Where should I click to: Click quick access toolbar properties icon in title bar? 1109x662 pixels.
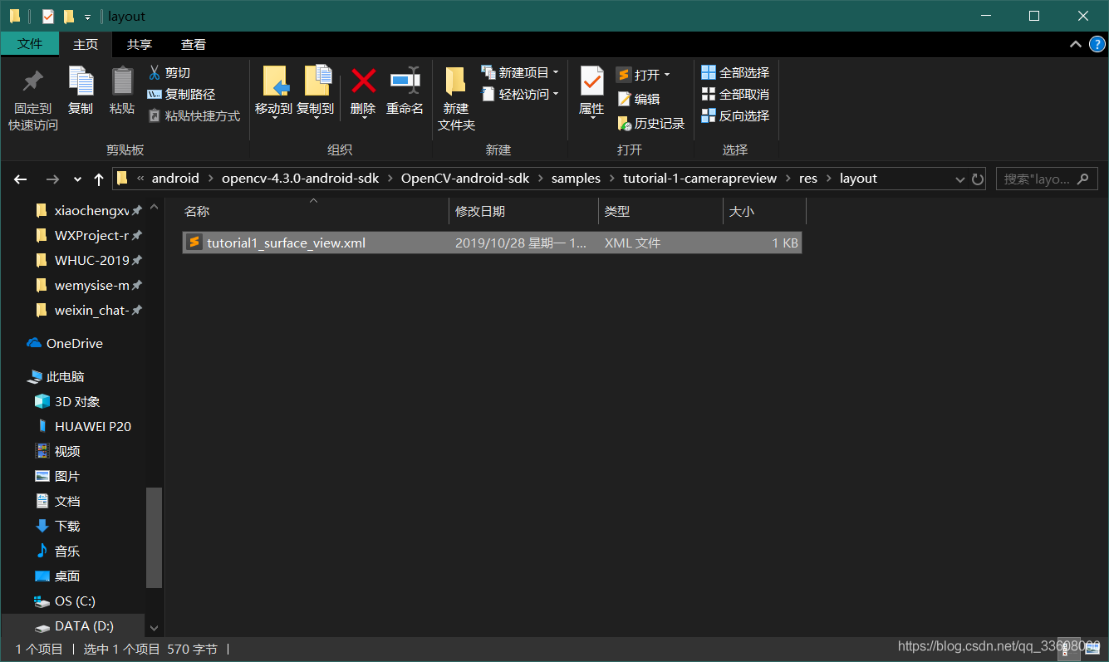pos(47,16)
